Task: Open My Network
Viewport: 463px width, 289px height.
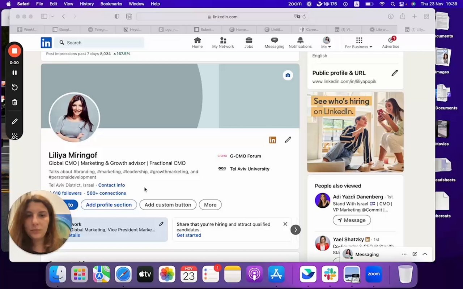Action: click(223, 43)
